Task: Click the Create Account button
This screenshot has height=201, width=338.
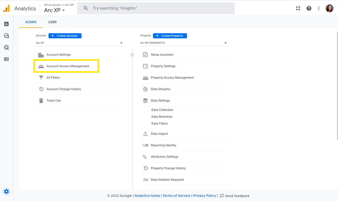Action: (x=65, y=36)
